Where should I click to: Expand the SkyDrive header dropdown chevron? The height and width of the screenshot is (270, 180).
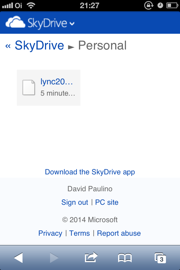[x=72, y=23]
